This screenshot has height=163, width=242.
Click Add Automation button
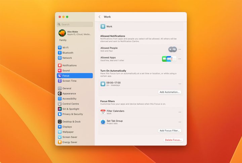click(x=170, y=92)
